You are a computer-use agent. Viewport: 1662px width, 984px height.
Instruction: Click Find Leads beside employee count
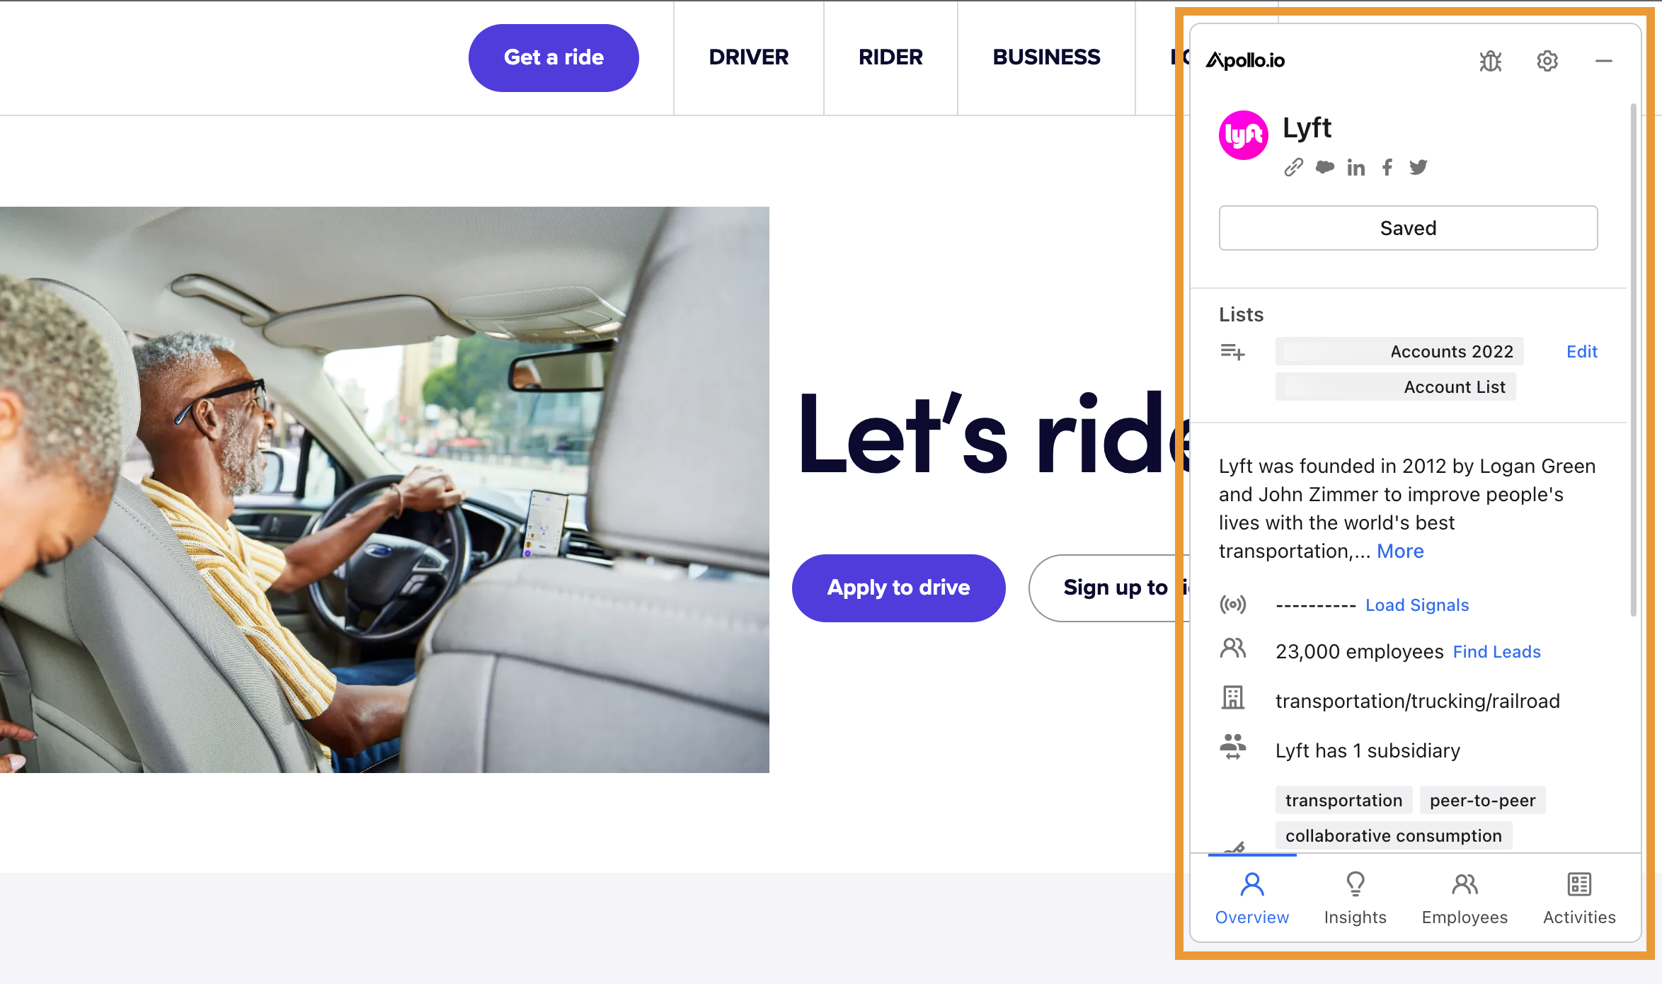pos(1496,651)
